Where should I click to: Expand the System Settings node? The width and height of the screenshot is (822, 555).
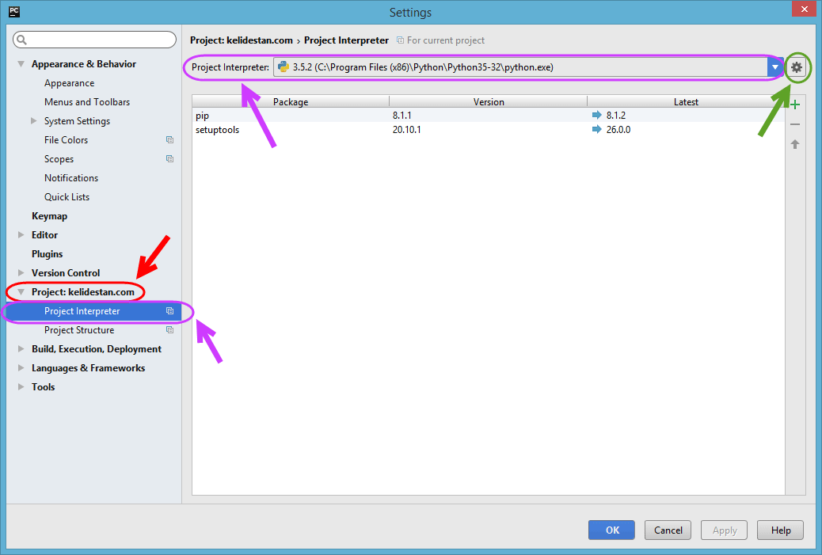pos(33,121)
